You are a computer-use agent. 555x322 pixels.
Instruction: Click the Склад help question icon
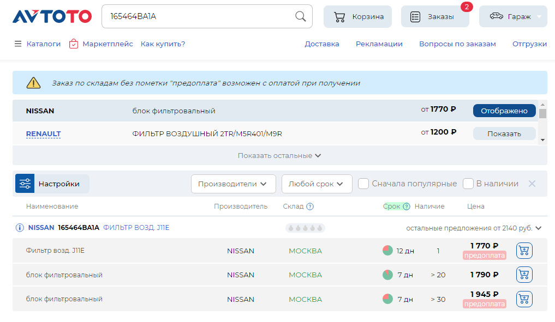[x=310, y=206]
